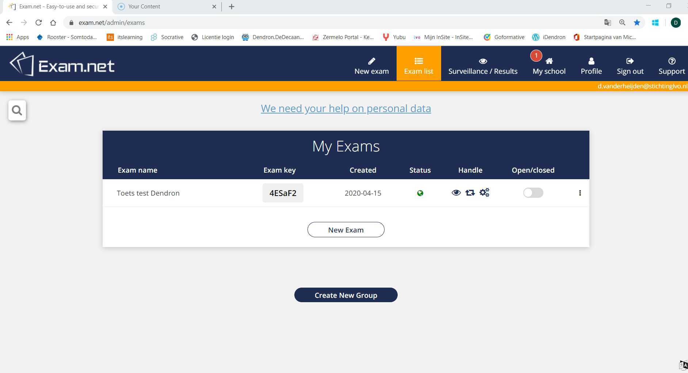Open exam settings gears icon for Toets test Dendron
This screenshot has height=373, width=688.
point(484,193)
